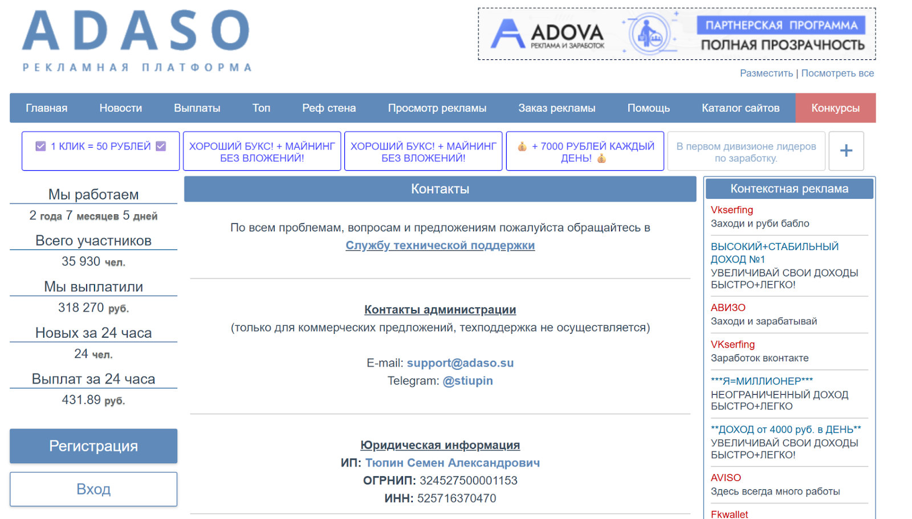Select Топ in the navigation bar
The image size is (912, 519).
tap(262, 108)
